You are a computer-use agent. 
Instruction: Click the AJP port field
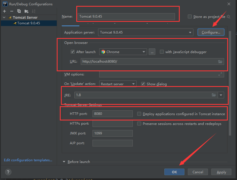113,143
